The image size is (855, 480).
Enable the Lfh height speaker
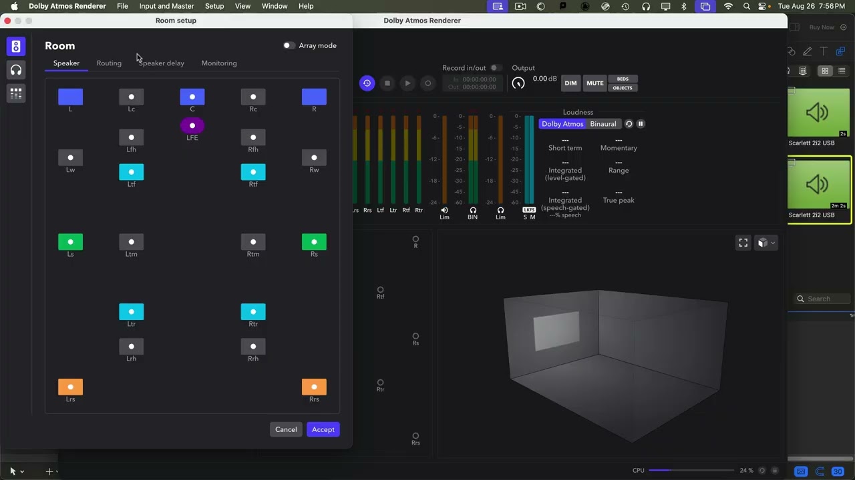[x=132, y=137]
